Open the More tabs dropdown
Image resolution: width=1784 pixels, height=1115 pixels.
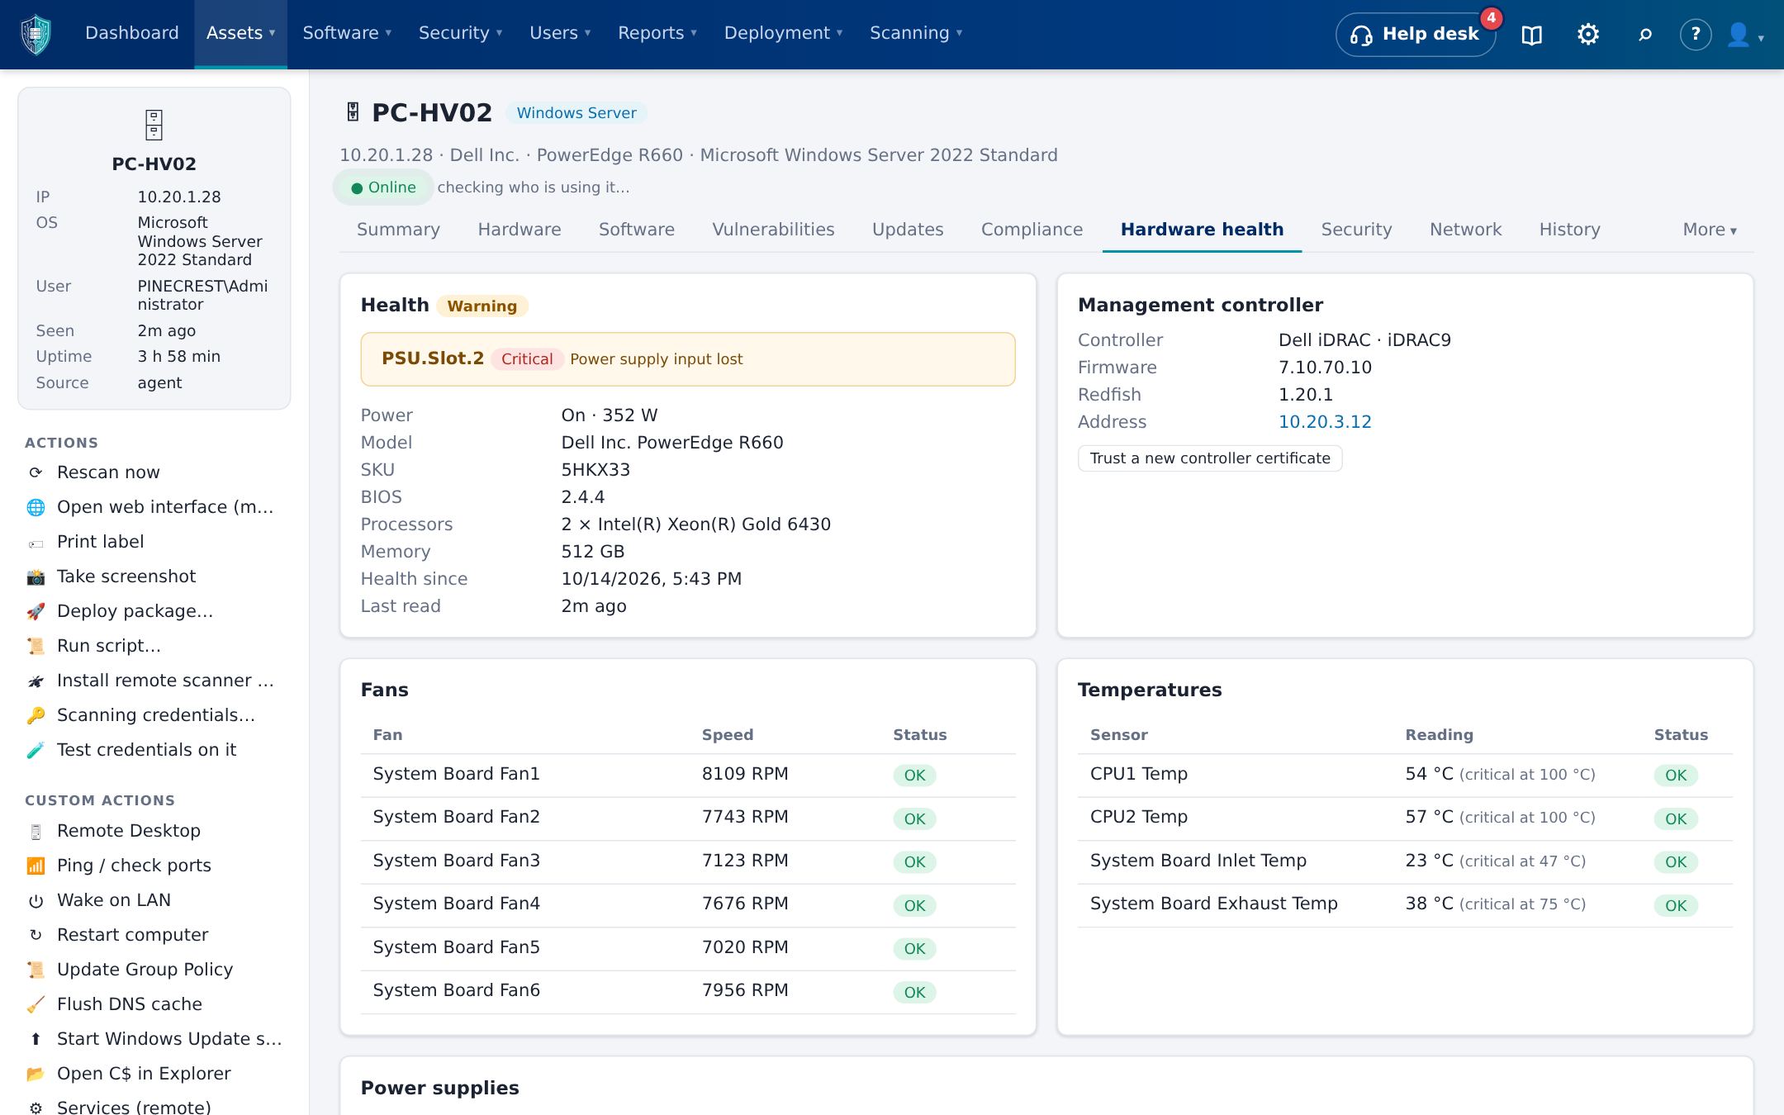(x=1710, y=230)
